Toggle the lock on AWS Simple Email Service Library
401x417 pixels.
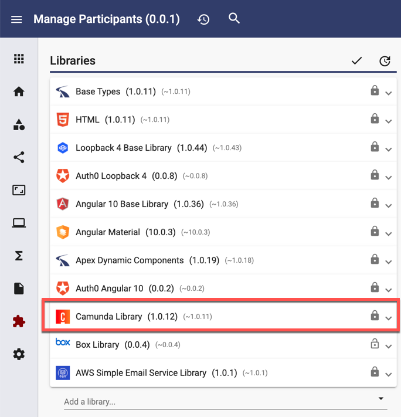pos(375,372)
